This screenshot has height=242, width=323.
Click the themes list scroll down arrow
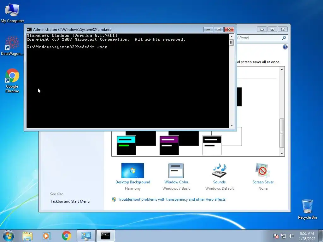click(x=282, y=154)
